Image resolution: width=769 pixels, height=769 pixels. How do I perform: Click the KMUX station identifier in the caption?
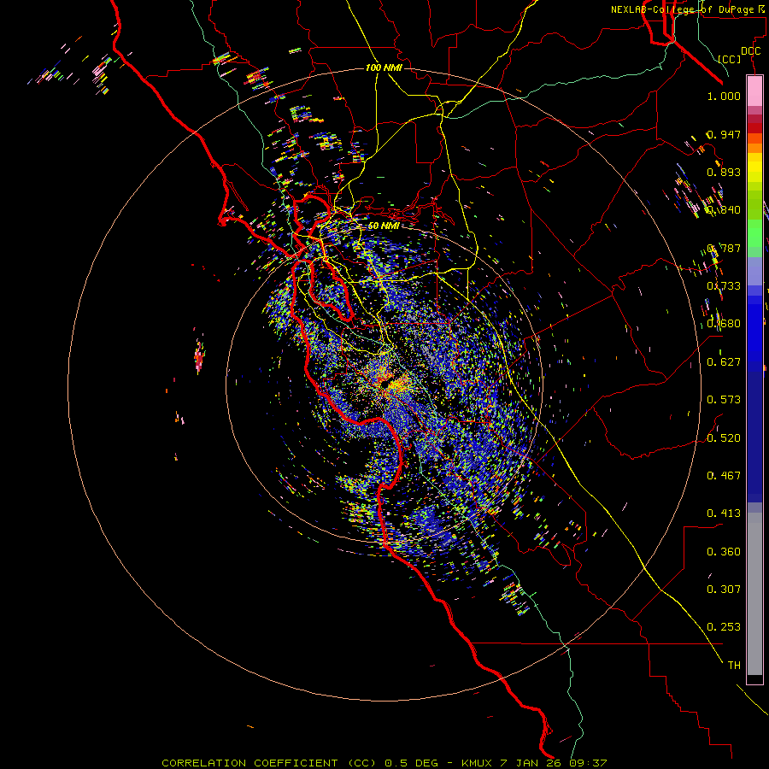(x=478, y=763)
